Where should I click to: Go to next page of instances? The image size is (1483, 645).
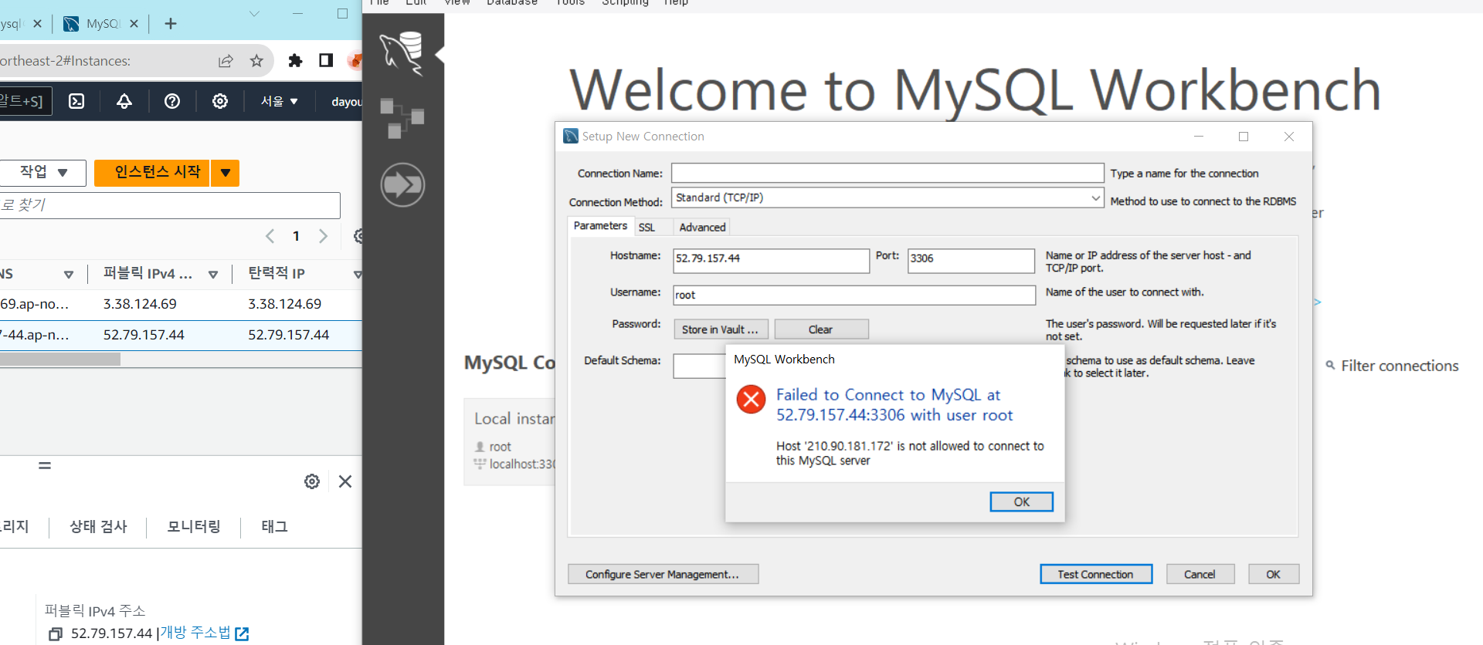[x=323, y=236]
